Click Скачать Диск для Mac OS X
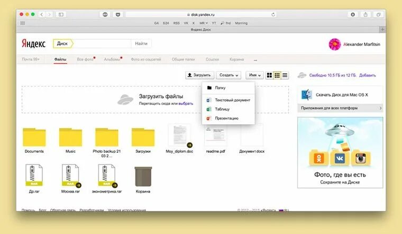This screenshot has width=402, height=234. click(x=342, y=95)
